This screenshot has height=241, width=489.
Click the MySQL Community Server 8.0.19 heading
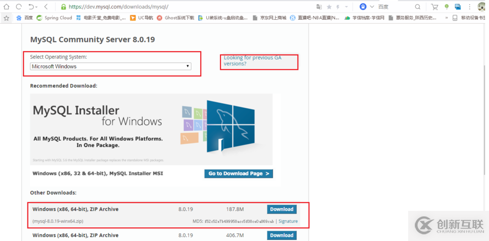(92, 40)
